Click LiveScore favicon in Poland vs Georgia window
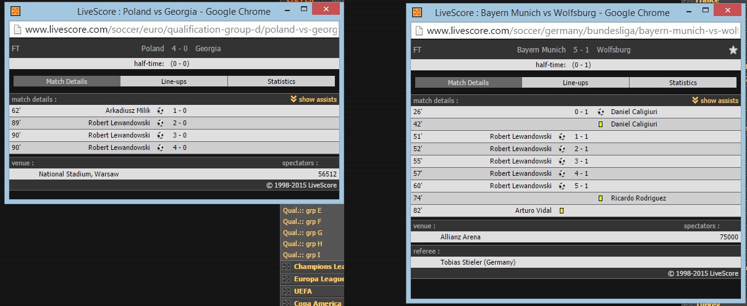Image resolution: width=747 pixels, height=306 pixels. 16,11
